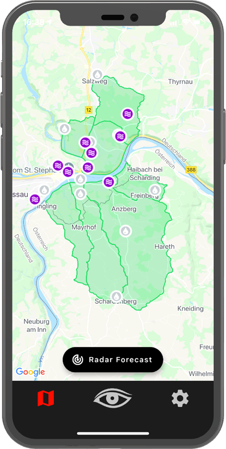The height and width of the screenshot is (449, 226).
Task: Tap the isolated water drop marker west of the B12
Action: (65, 129)
